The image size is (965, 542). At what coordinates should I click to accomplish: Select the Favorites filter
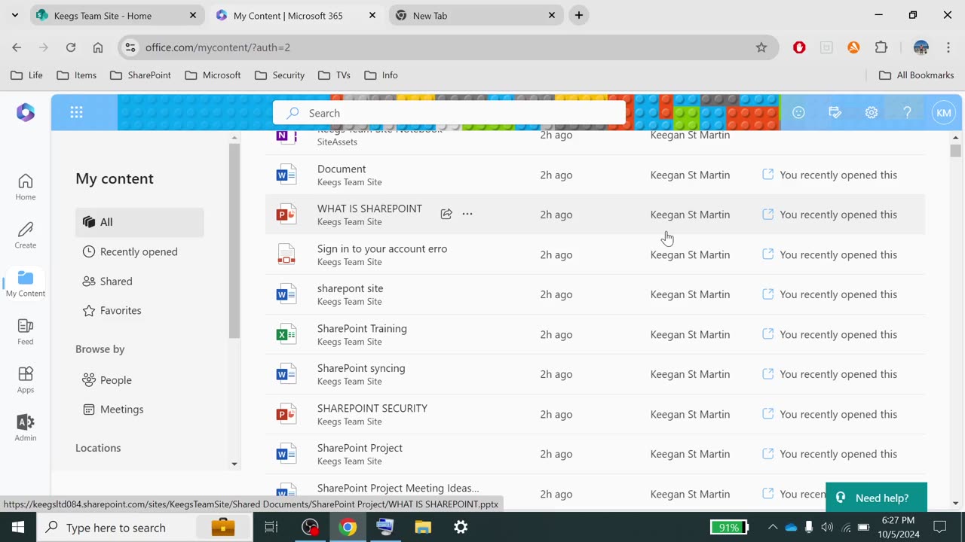pyautogui.click(x=139, y=310)
